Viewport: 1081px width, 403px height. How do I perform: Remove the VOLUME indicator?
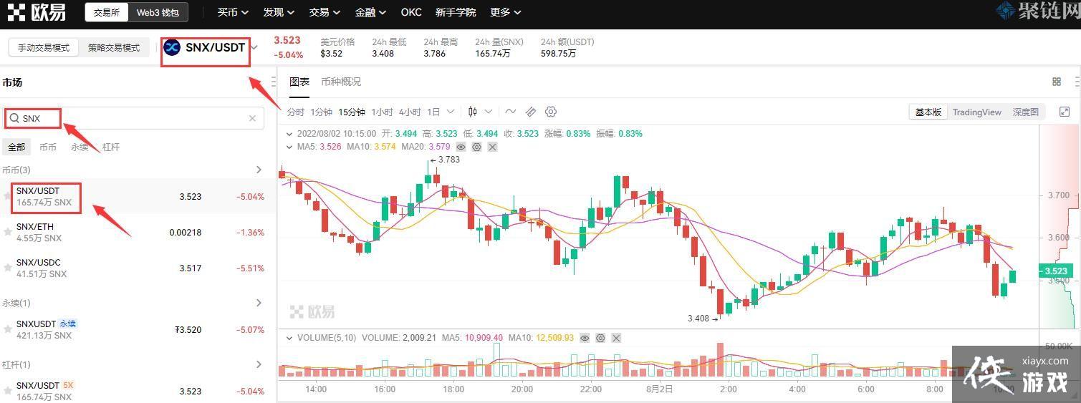[616, 338]
